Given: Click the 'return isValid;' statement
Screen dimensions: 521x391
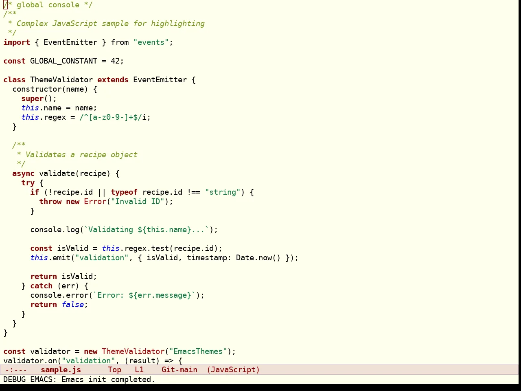Looking at the screenshot, I should coord(63,277).
